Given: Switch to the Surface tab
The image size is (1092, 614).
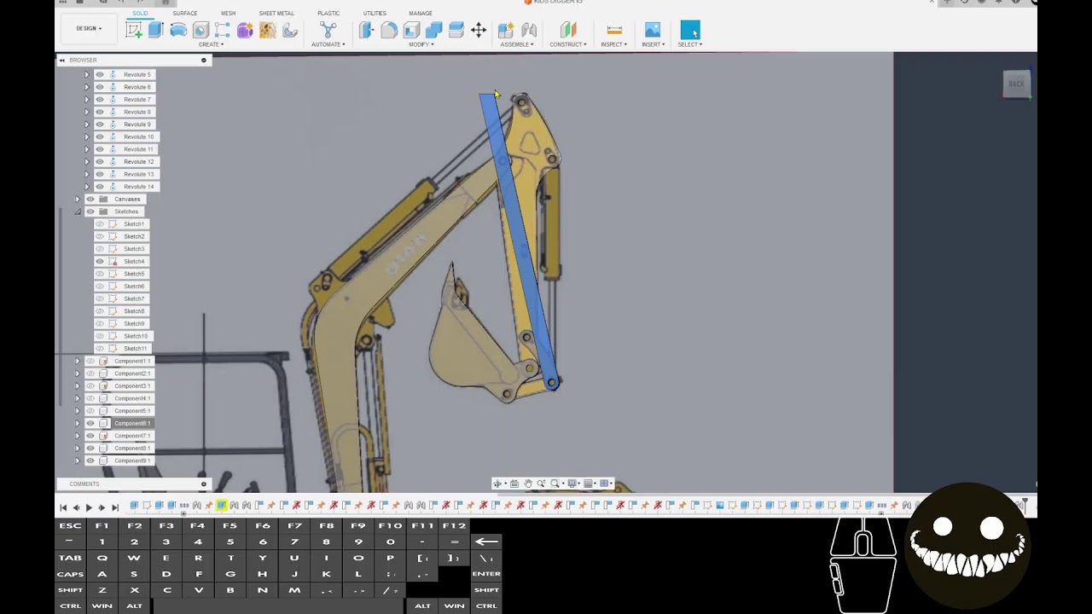Looking at the screenshot, I should pyautogui.click(x=184, y=14).
